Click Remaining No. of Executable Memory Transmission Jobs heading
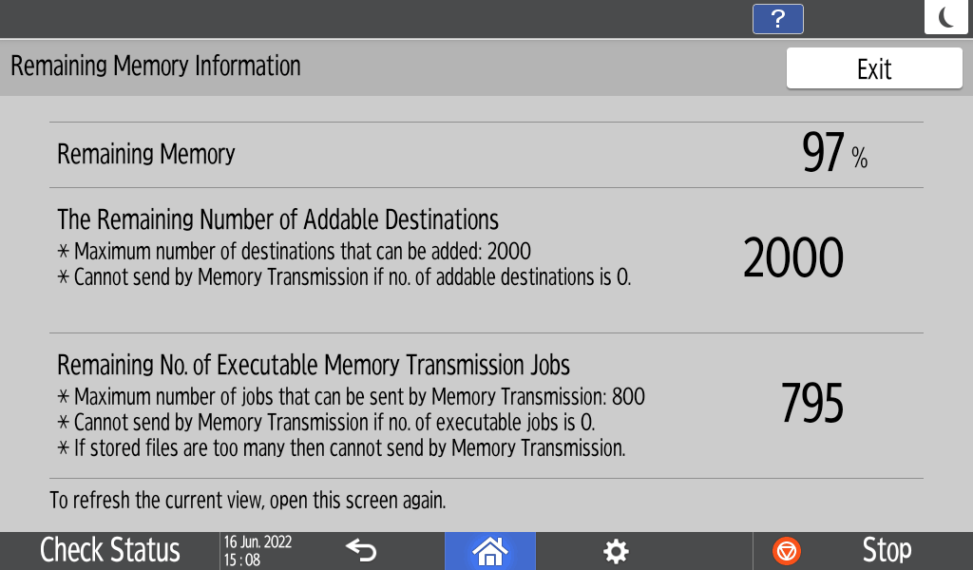Image resolution: width=973 pixels, height=570 pixels. coord(314,365)
